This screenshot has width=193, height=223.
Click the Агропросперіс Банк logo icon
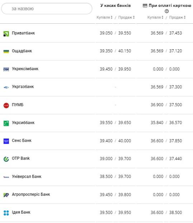coord(6,195)
